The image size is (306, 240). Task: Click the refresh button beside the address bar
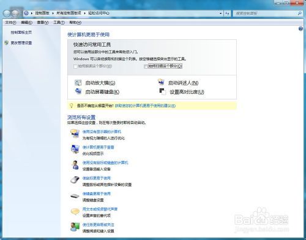(228, 14)
